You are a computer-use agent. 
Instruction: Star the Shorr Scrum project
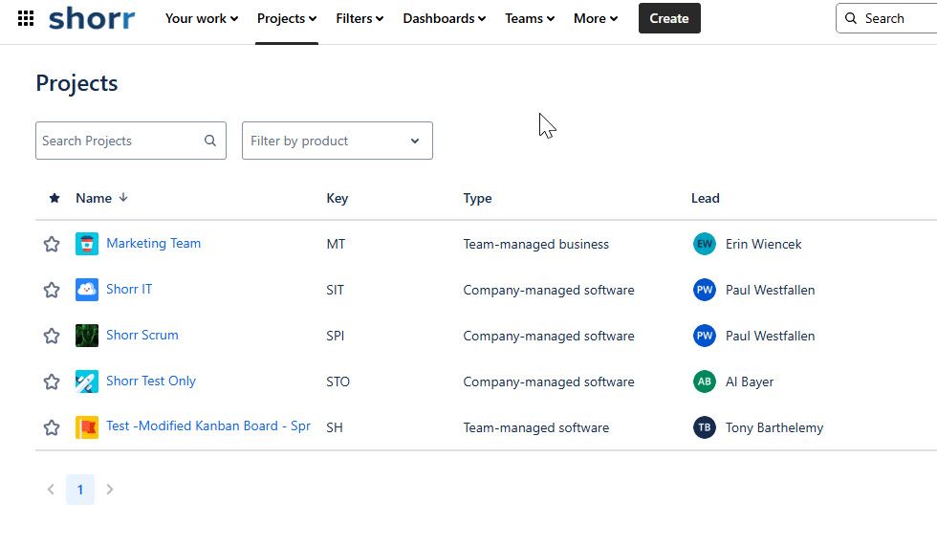tap(52, 336)
